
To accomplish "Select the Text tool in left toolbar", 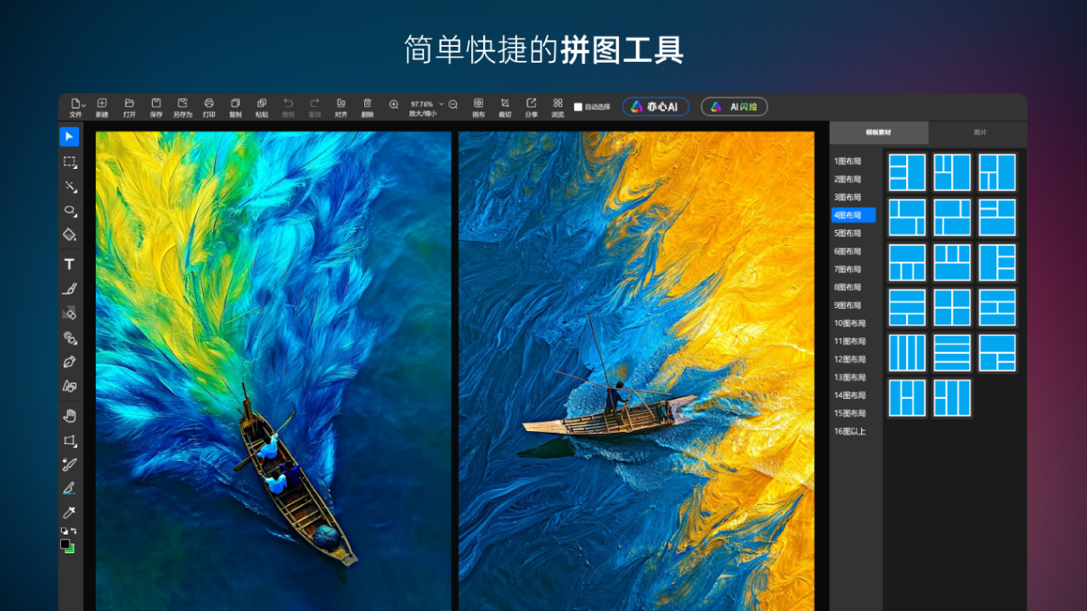I will [x=70, y=265].
